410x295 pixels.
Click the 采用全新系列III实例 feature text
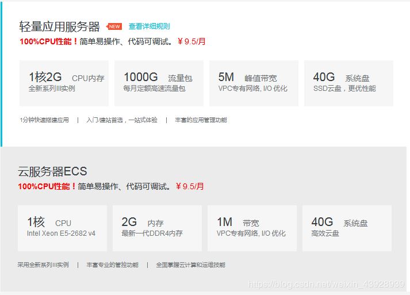pyautogui.click(x=43, y=265)
